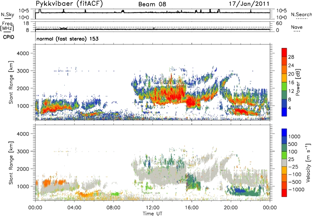312x216 pixels.
Task: Click the Beam 08 label
Action: pos(152,4)
